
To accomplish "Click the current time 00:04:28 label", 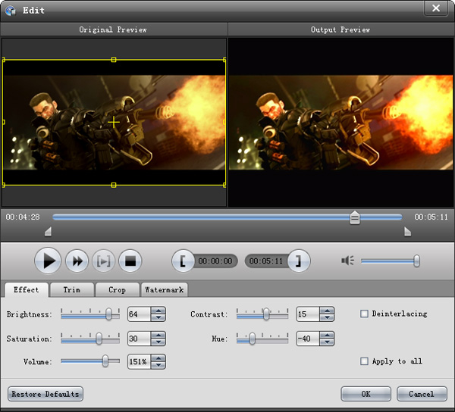I will pyautogui.click(x=23, y=217).
